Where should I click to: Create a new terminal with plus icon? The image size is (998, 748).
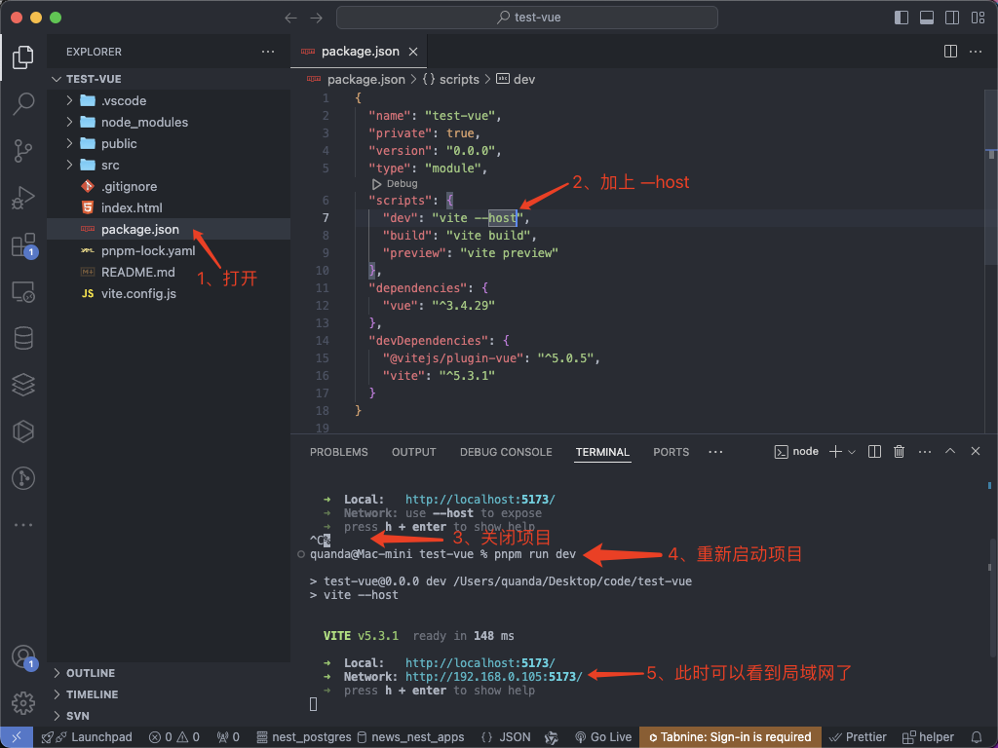pyautogui.click(x=835, y=452)
